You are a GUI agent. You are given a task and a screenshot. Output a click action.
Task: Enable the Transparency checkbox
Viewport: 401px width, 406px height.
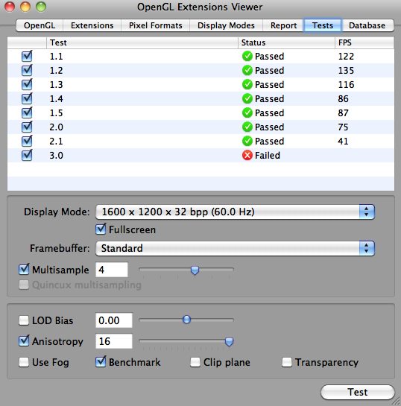pos(287,362)
